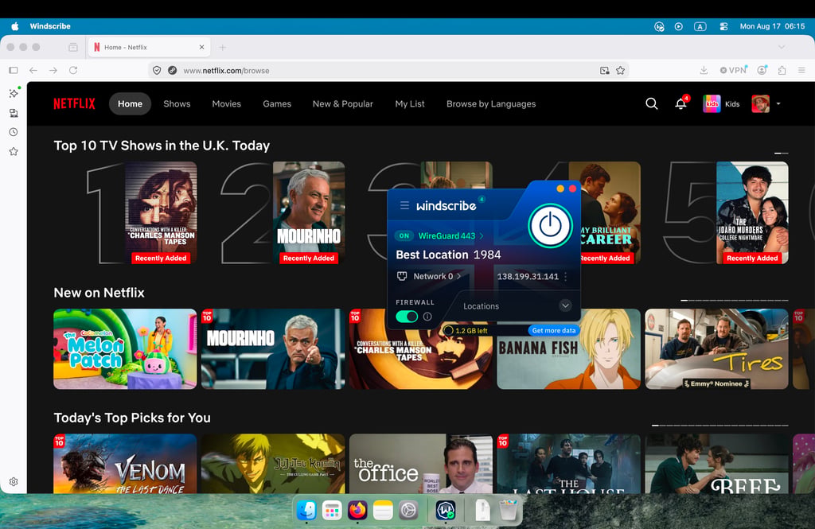This screenshot has height=529, width=815.
Task: Go to New & Popular
Action: coord(342,104)
